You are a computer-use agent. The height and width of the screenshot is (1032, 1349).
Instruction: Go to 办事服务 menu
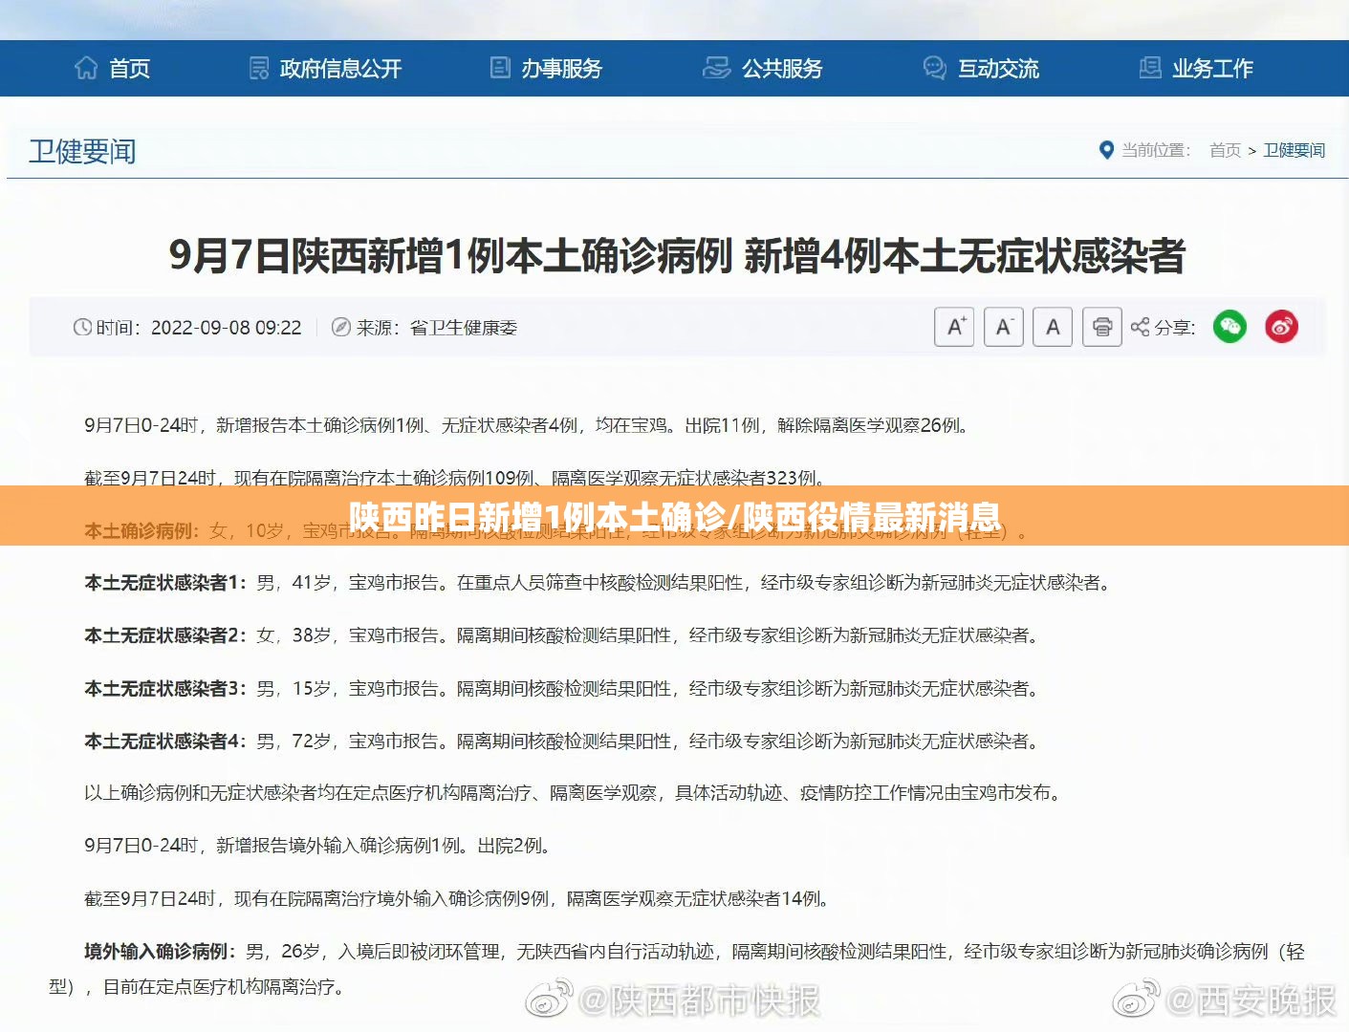561,69
